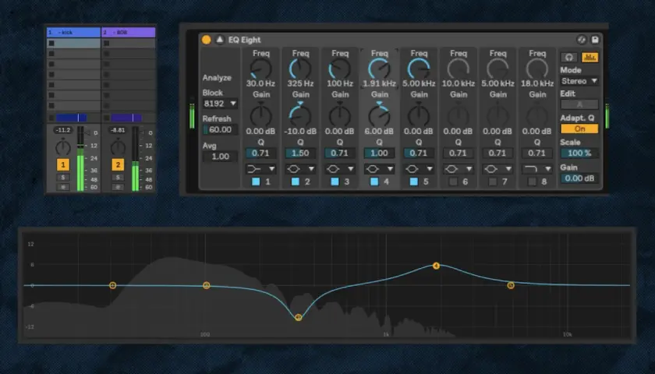This screenshot has width=655, height=374.
Task: Open band 2 filter type dropdown
Action: click(300, 168)
